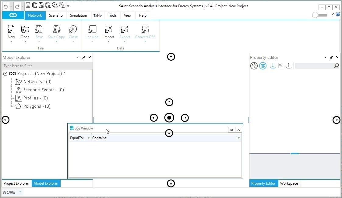The width and height of the screenshot is (342, 198).
Task: Open the NONE dropdown in status bar
Action: click(x=20, y=192)
